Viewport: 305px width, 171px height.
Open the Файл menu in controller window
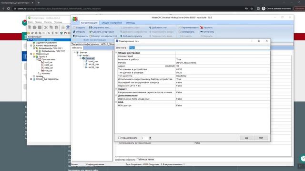click(x=30, y=22)
